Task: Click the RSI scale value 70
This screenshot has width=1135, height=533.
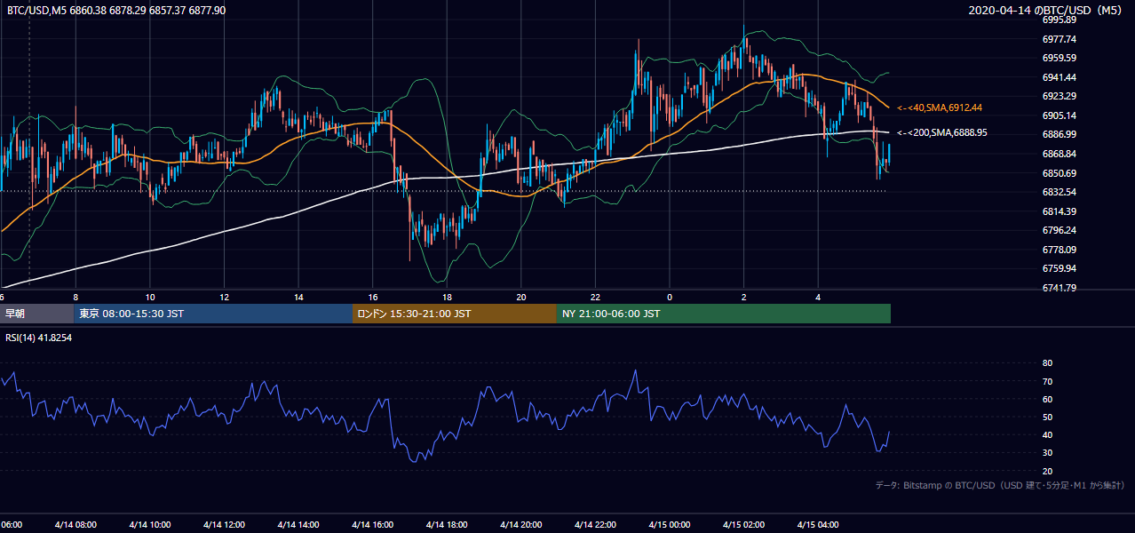Action: click(1047, 381)
